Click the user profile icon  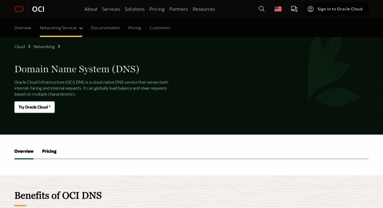click(x=311, y=9)
